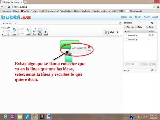Reload the page with refresh icon
The image size is (160, 120).
(9, 7)
